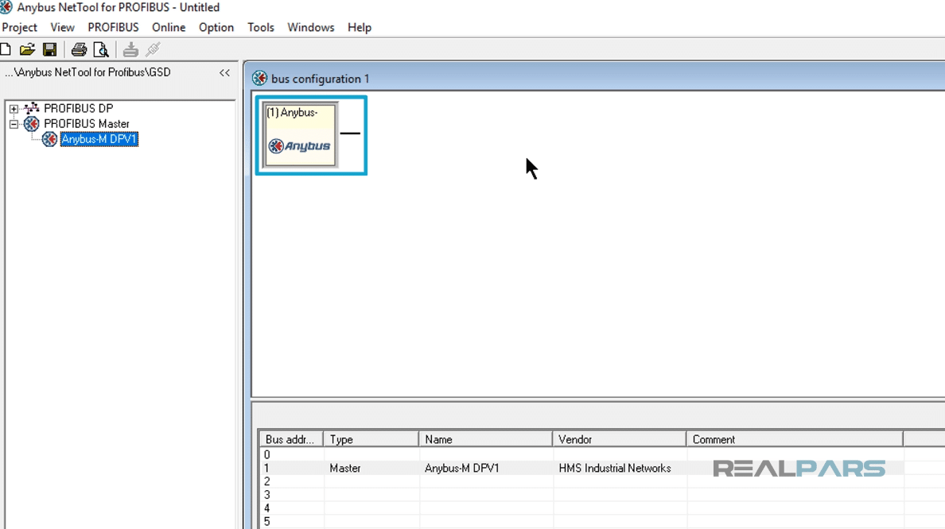Print with the printer toolbar icon

(x=79, y=50)
